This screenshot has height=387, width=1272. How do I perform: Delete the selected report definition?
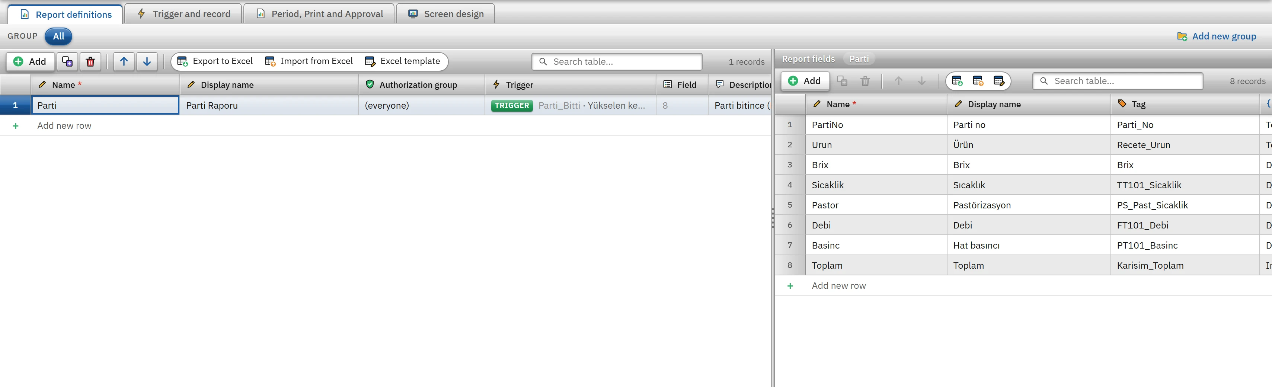pyautogui.click(x=90, y=62)
